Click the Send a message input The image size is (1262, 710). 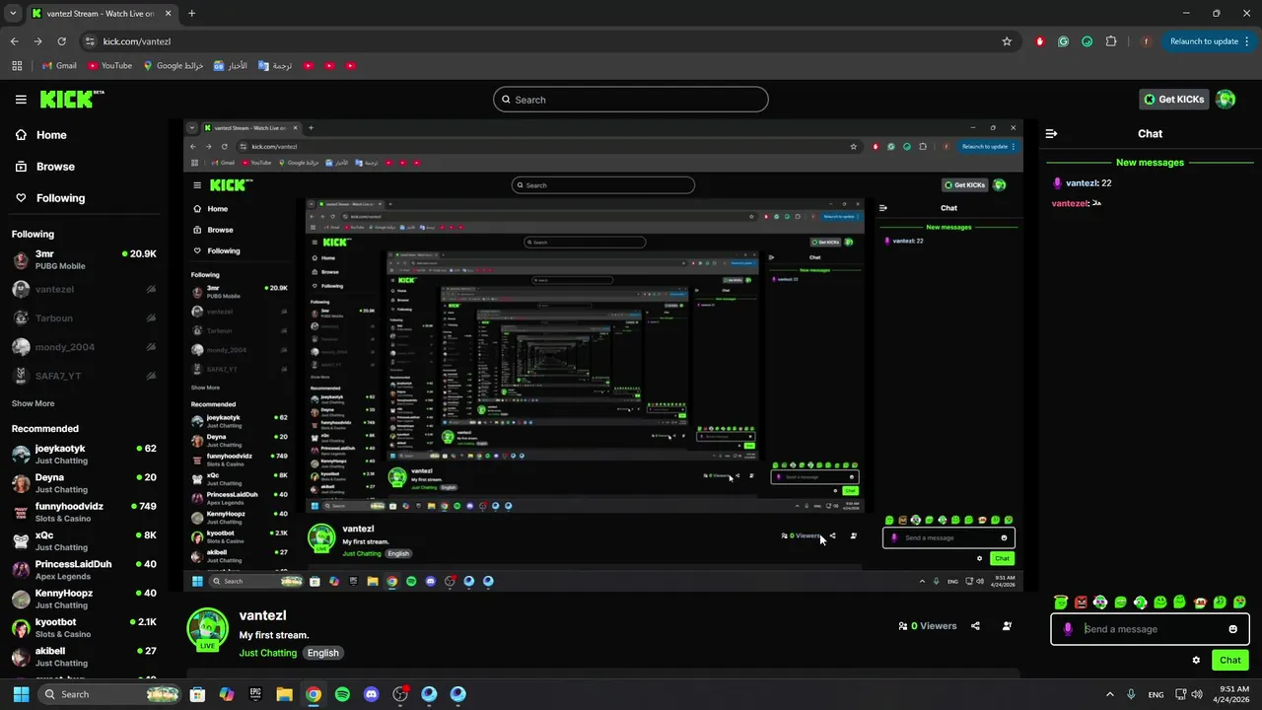pyautogui.click(x=1150, y=629)
